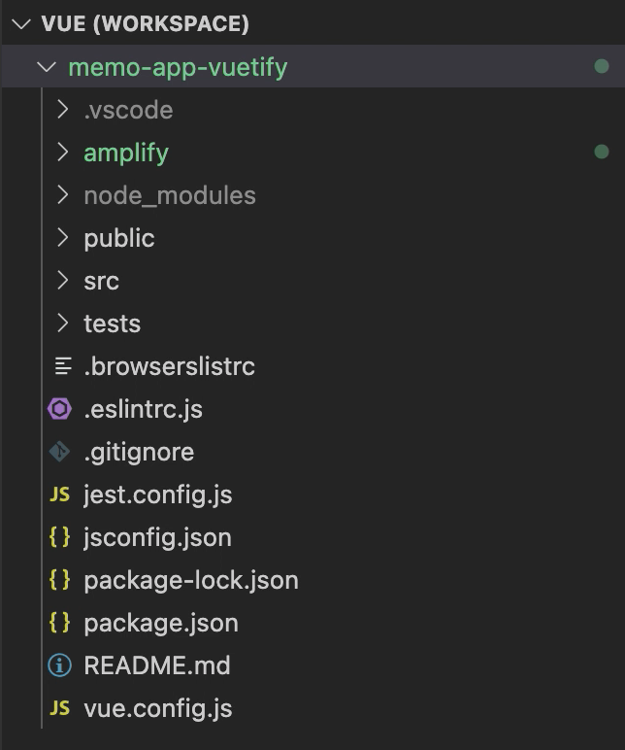Click the braces icon of jsconfig.json
625x750 pixels.
(x=60, y=537)
